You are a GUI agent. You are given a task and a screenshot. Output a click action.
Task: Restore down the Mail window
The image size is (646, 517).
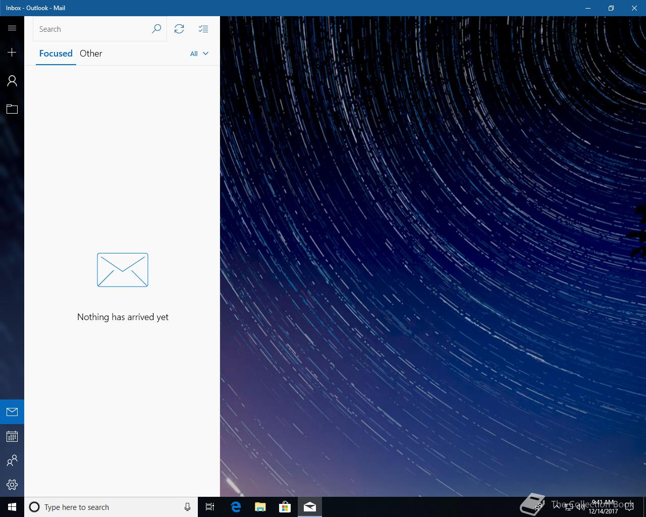[x=611, y=8]
